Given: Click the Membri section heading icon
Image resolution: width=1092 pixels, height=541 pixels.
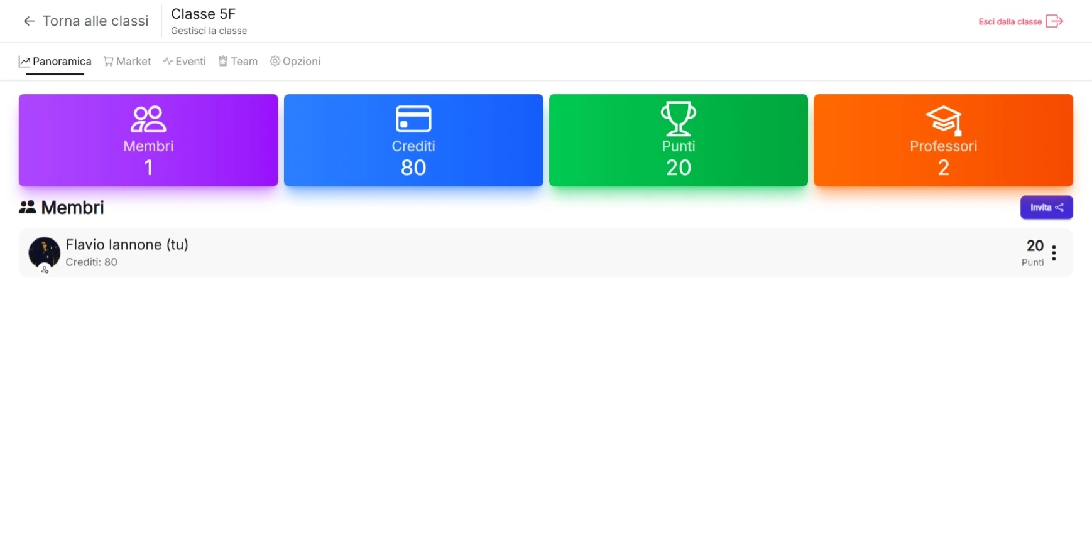Looking at the screenshot, I should [27, 208].
